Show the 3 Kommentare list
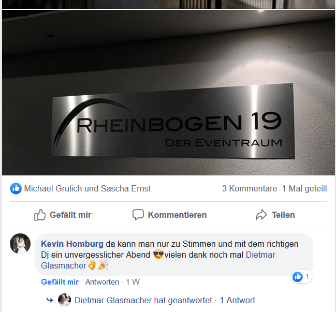Viewport: 336px width, 312px height. click(x=250, y=189)
